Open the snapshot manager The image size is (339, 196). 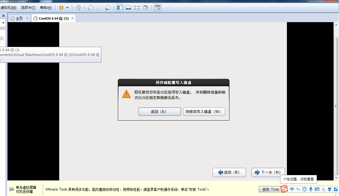(108, 8)
